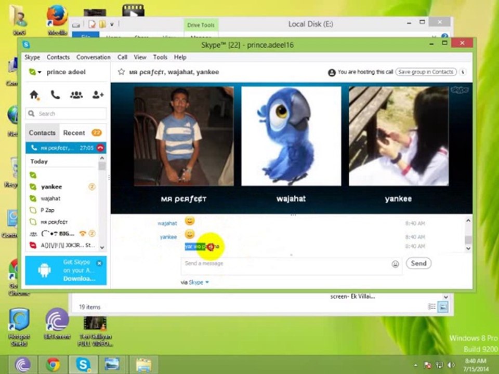Image resolution: width=499 pixels, height=374 pixels.
Task: Open the Contacts menu
Action: (58, 57)
